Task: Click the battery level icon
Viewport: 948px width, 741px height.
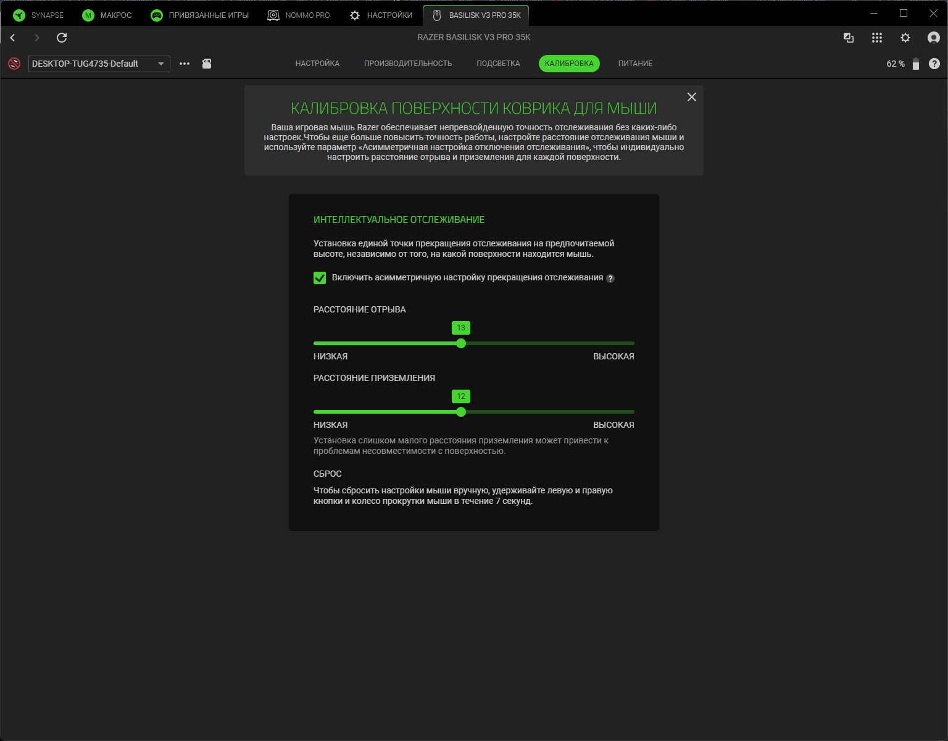Action: click(x=916, y=64)
